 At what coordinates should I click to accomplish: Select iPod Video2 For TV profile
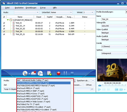pos(44,104)
